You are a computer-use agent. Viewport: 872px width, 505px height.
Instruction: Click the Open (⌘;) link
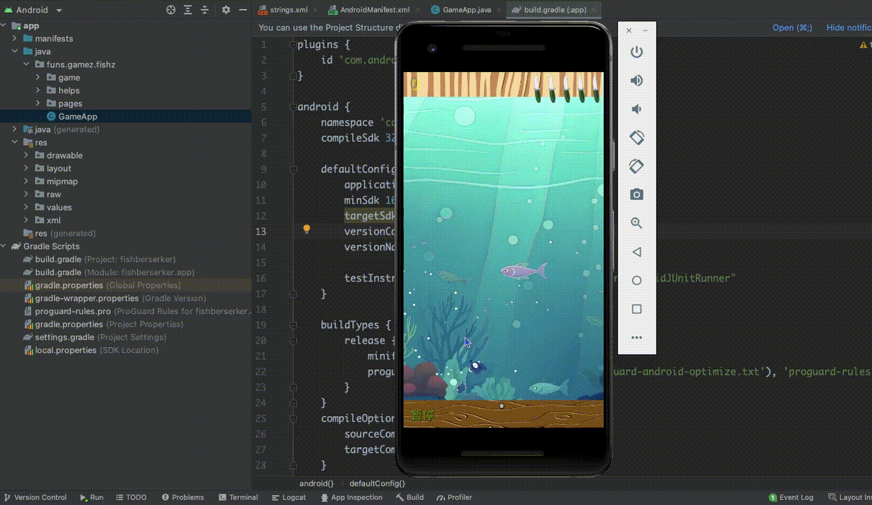click(x=791, y=27)
